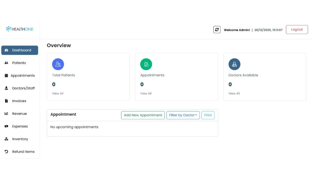This screenshot has width=312, height=184.
Task: Open the Expenses menu item
Action: click(20, 127)
